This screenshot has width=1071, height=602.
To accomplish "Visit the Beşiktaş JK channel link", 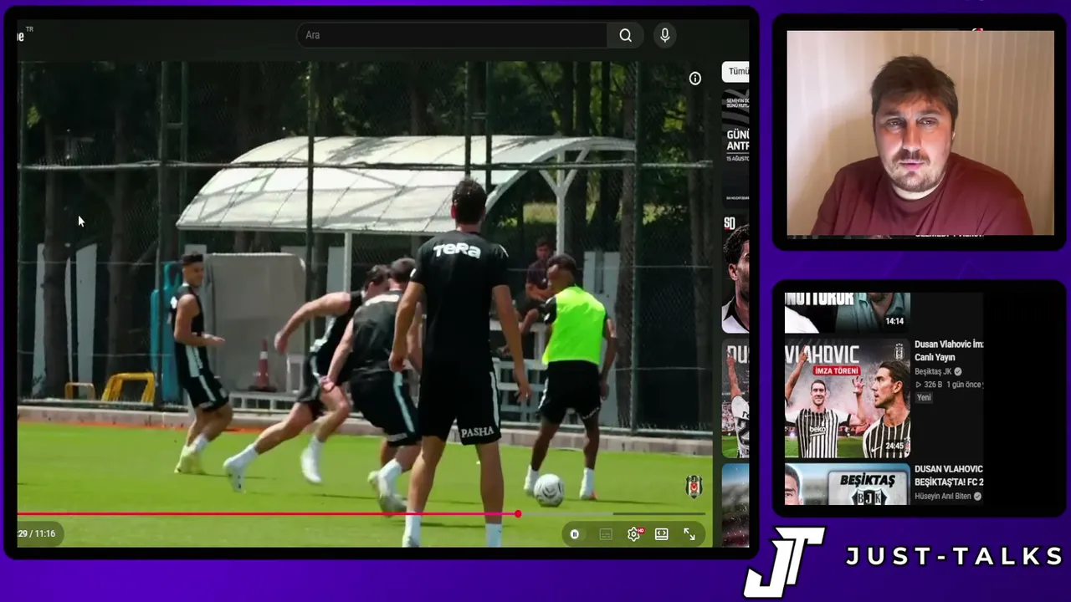I will 933,371.
